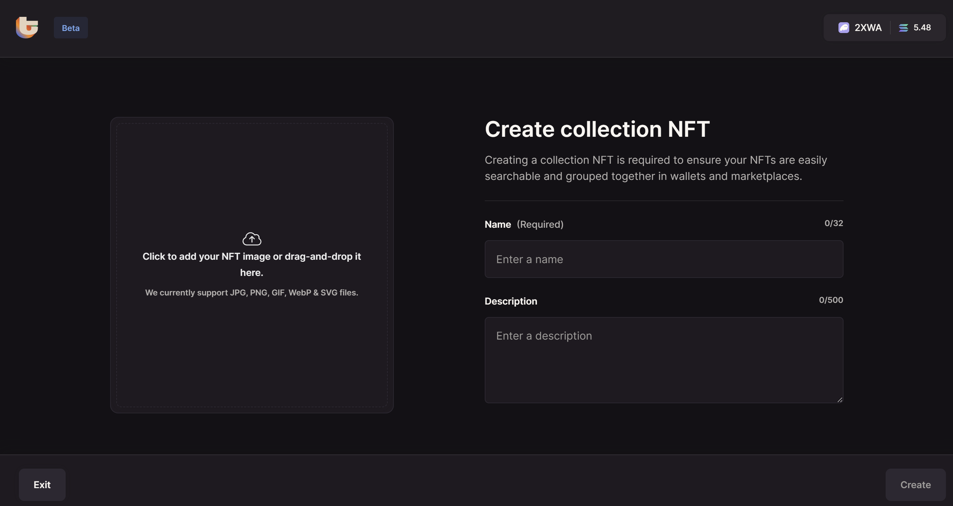Click the 0/32 character counter

click(833, 223)
